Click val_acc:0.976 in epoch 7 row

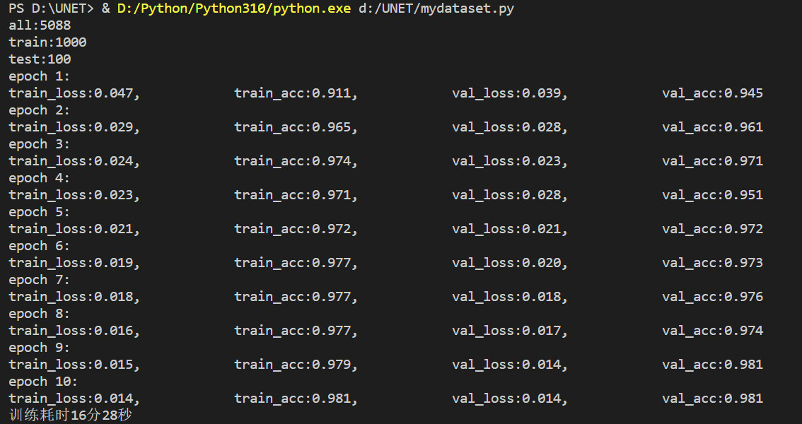[712, 297]
